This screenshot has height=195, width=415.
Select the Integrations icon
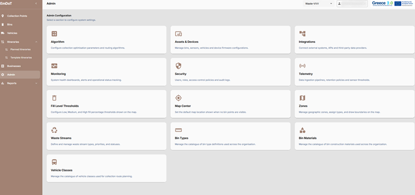tap(302, 34)
